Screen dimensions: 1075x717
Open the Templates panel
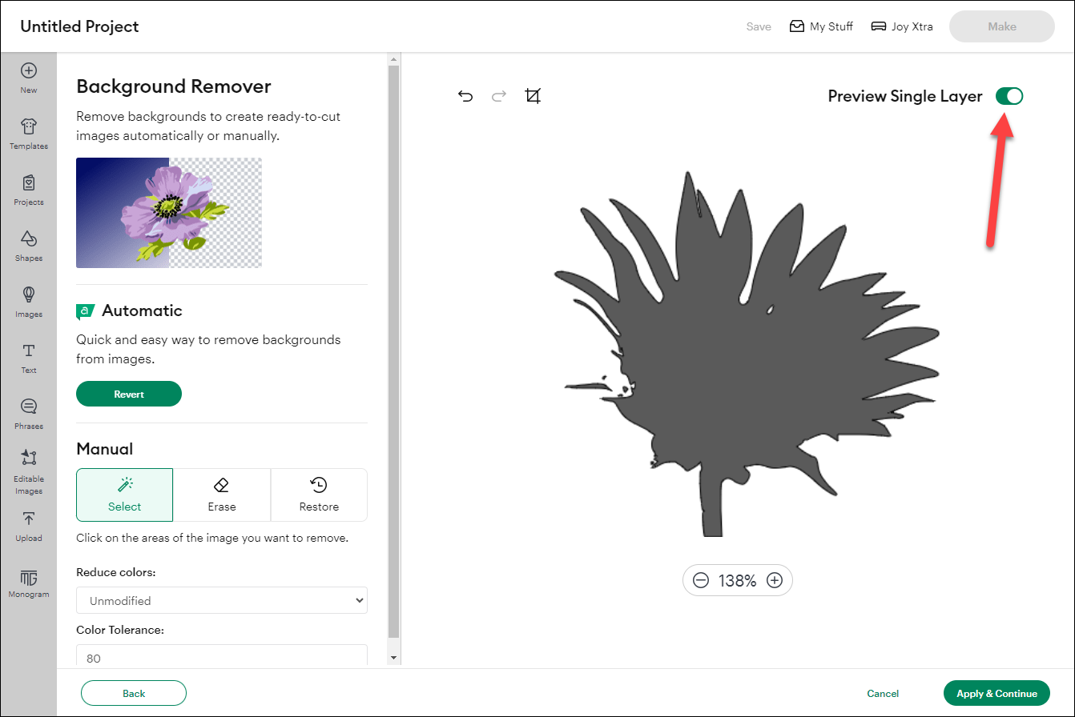click(x=29, y=132)
